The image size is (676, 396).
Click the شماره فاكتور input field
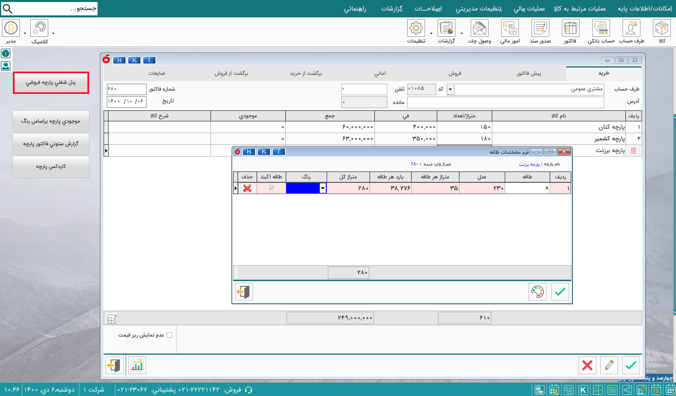(126, 89)
